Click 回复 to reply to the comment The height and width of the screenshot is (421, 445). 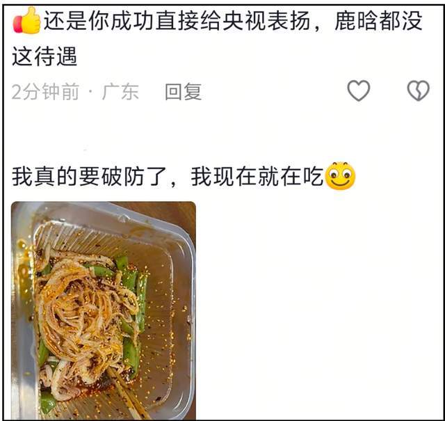(x=184, y=92)
